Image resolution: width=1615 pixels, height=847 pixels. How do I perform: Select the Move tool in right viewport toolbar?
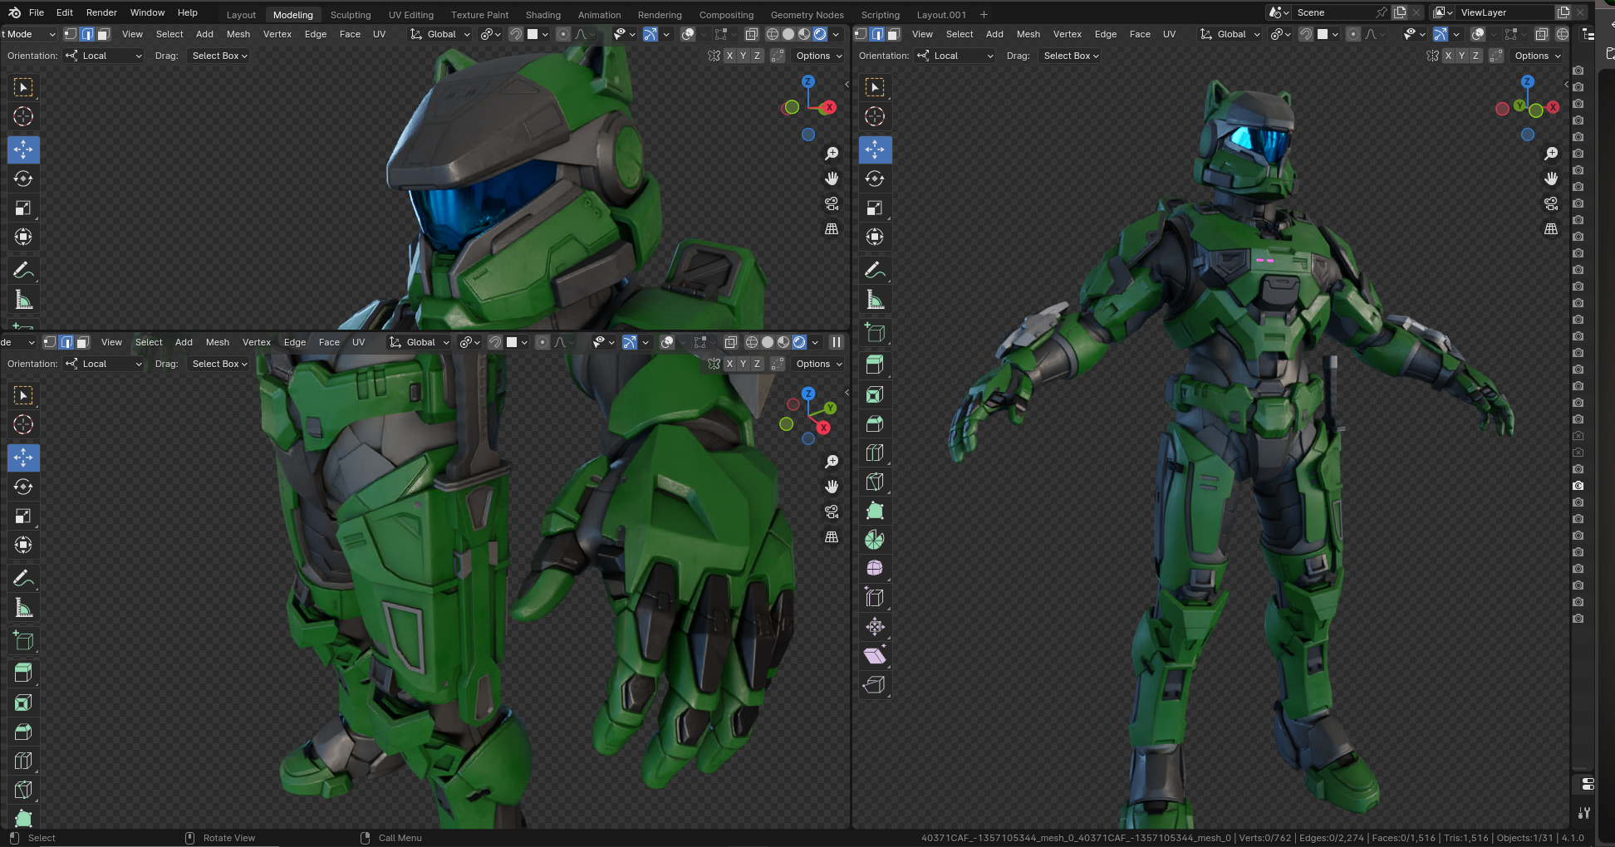pos(875,149)
